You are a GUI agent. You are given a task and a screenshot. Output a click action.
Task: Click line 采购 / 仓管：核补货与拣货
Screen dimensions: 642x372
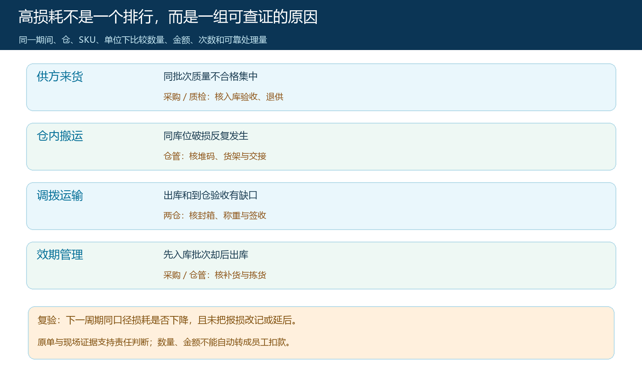pos(215,275)
